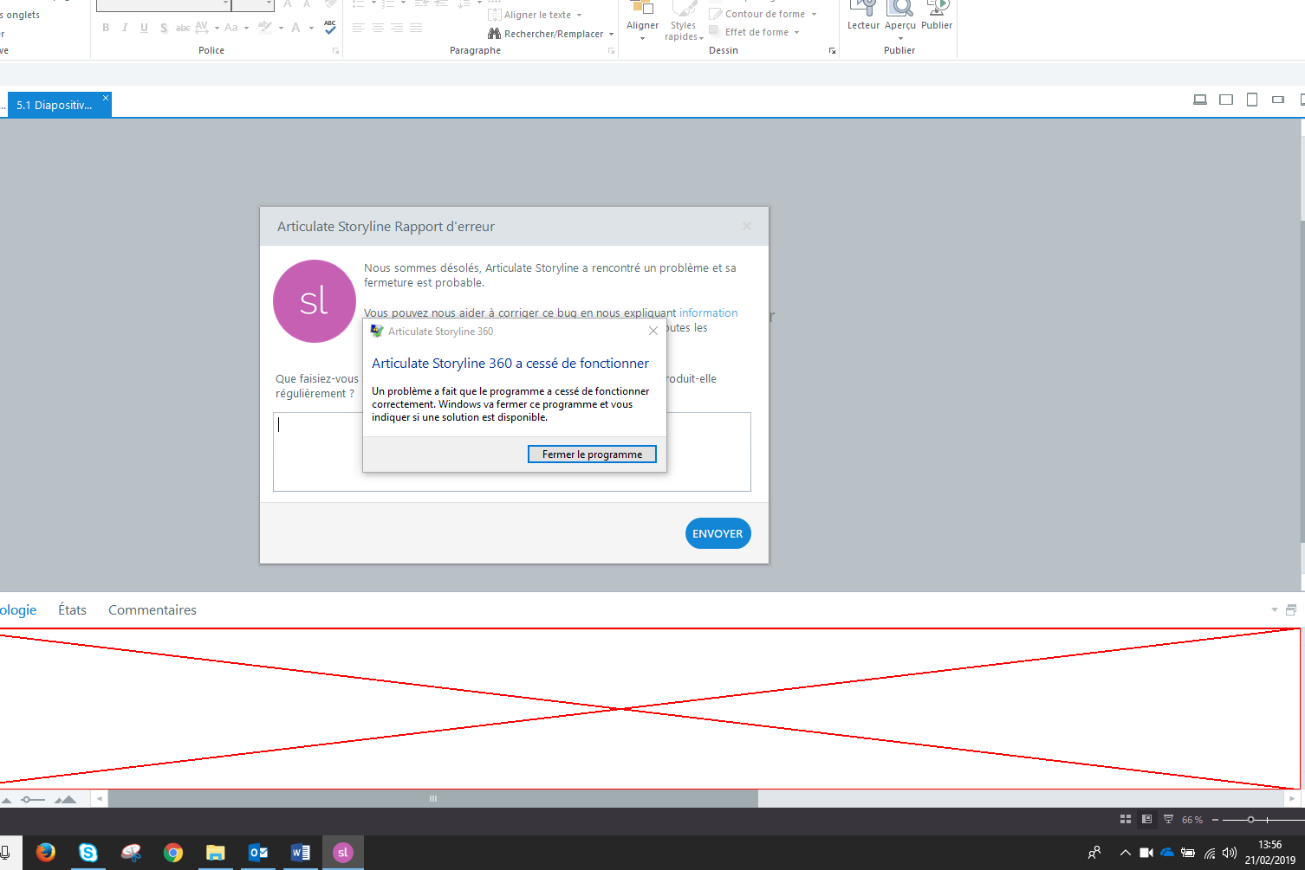
Task: Align text to the right
Action: click(x=397, y=28)
